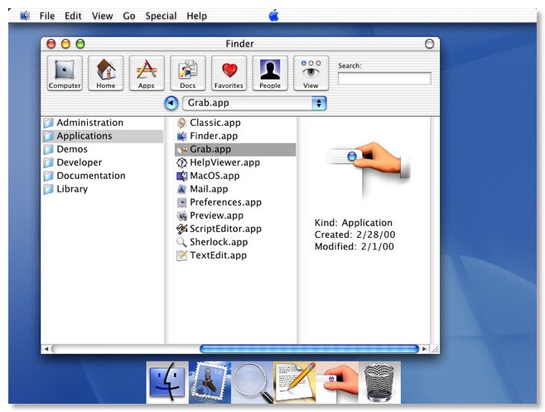
Task: Open the View menu
Action: pyautogui.click(x=102, y=16)
